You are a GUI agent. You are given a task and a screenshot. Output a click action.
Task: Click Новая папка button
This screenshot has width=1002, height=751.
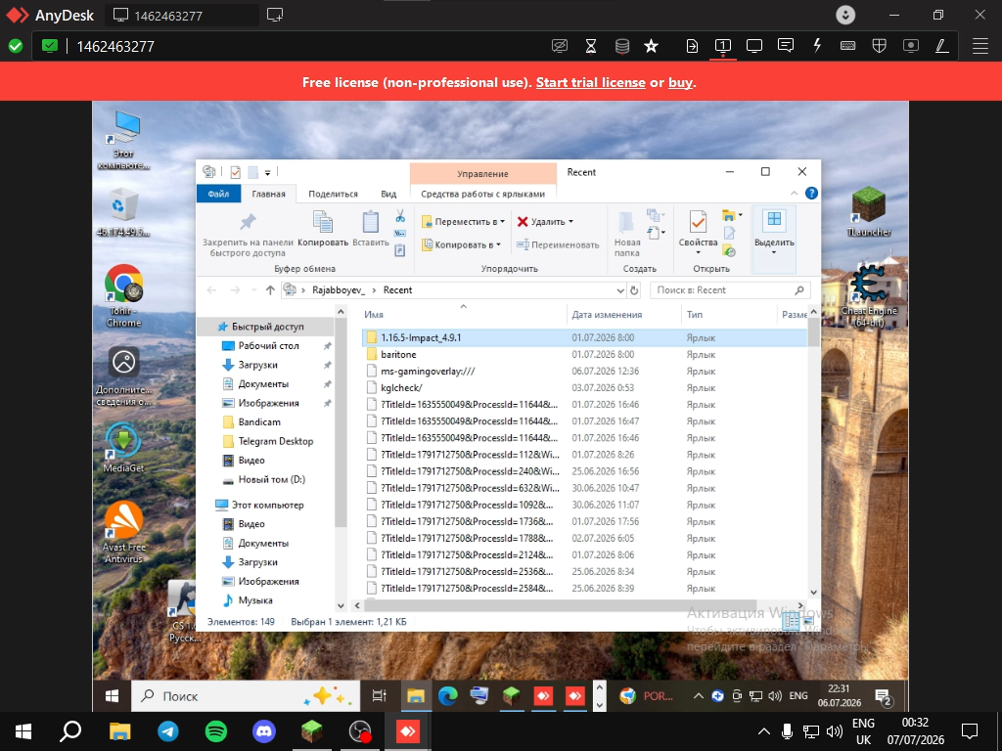[627, 233]
